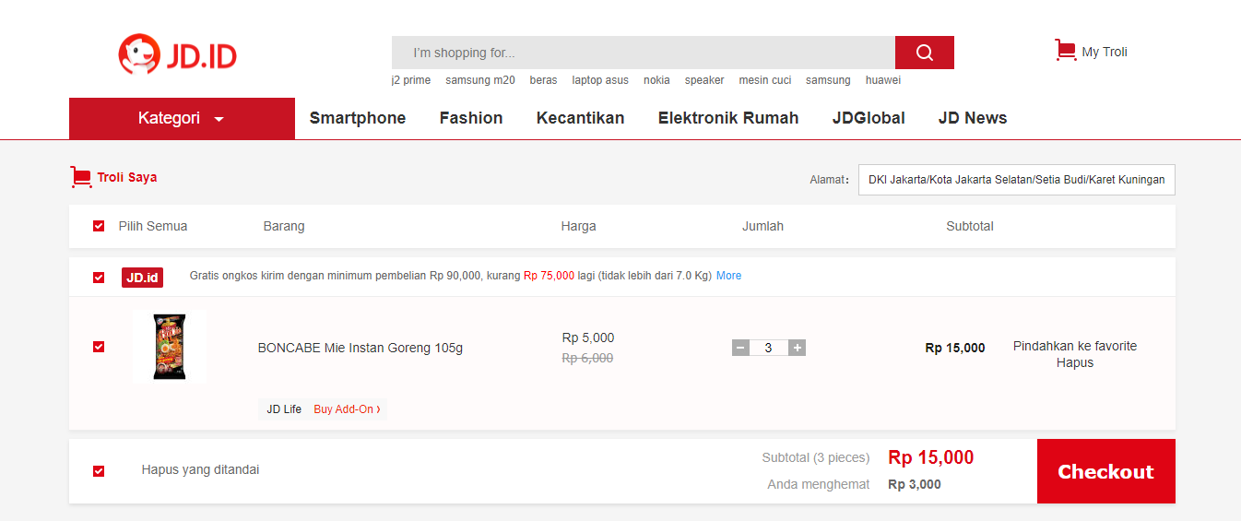Click the search magnifier button

click(924, 53)
